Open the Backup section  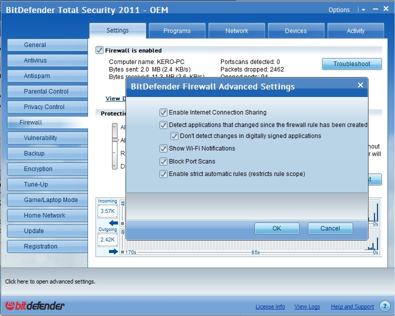[x=47, y=153]
